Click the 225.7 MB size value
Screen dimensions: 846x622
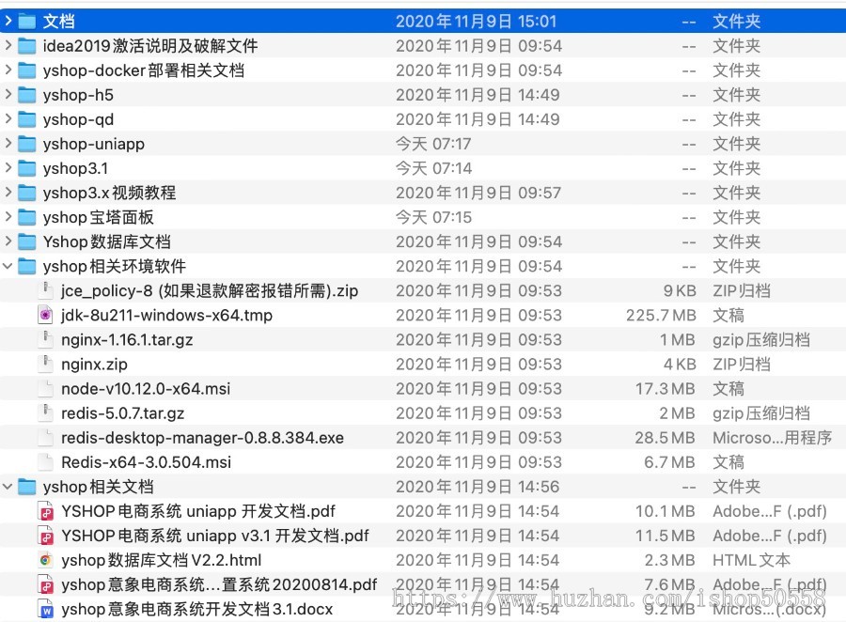(661, 315)
